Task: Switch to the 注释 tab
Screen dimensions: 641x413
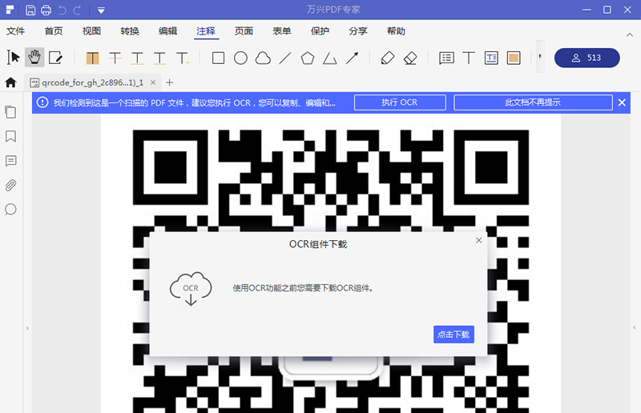Action: (x=206, y=31)
